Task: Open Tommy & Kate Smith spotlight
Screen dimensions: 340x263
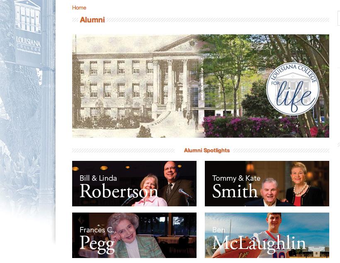Action: coord(267,184)
